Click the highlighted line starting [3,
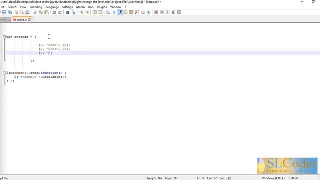 tap(163, 53)
